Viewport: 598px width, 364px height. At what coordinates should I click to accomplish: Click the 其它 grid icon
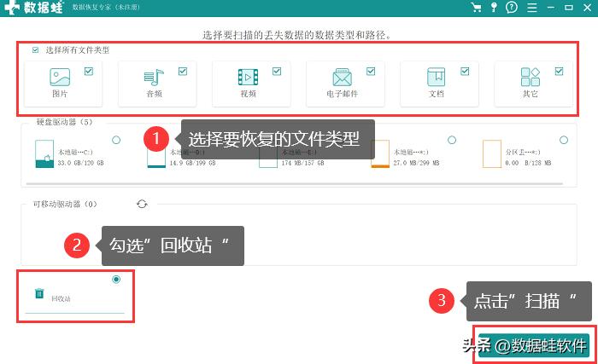click(531, 77)
